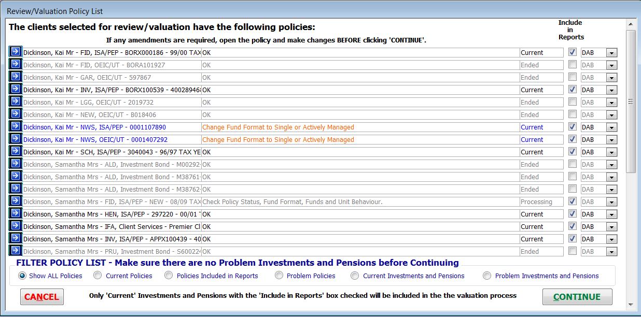
Task: Expand DAB dropdown for NWS 0001107890 row
Action: point(611,127)
